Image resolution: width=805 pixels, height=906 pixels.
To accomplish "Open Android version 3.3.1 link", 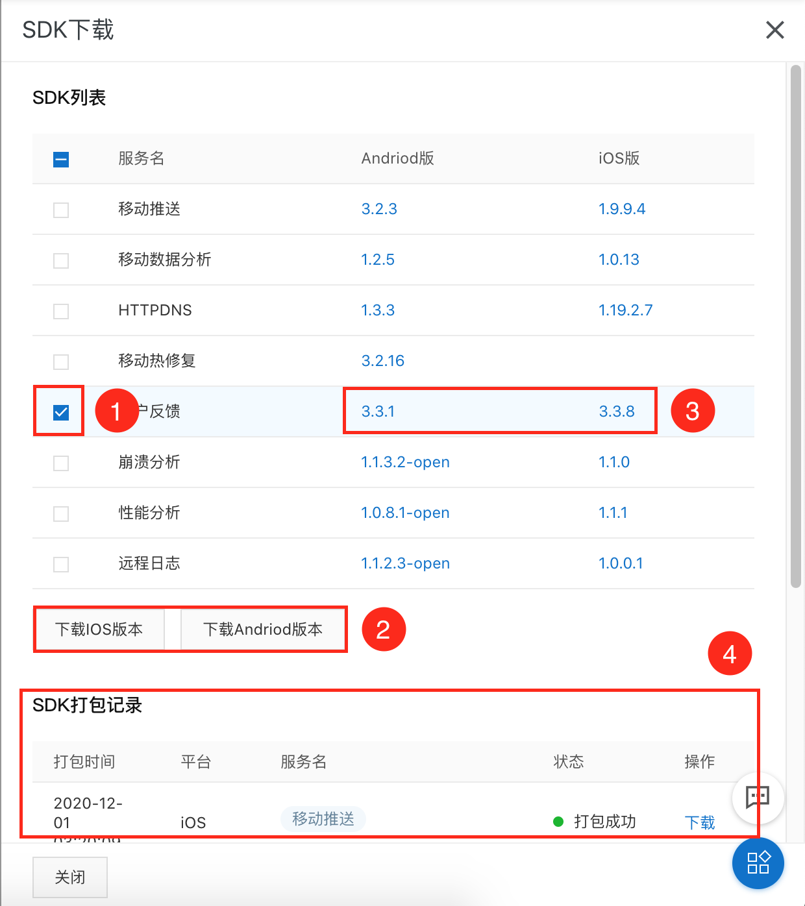I will tap(378, 411).
